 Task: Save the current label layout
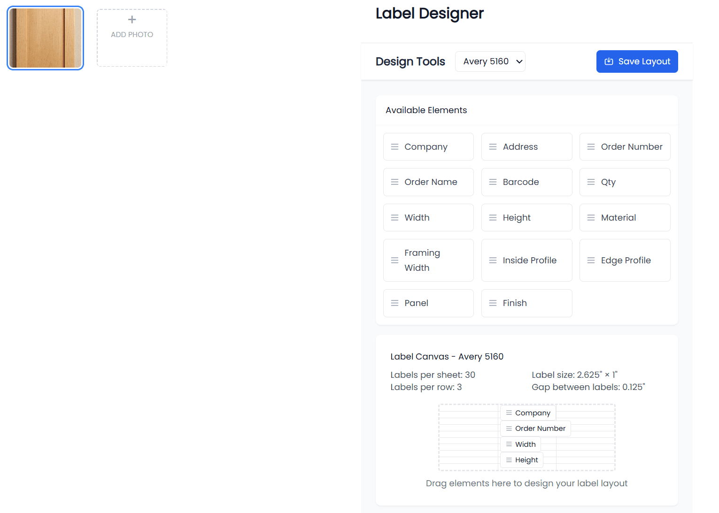point(637,61)
